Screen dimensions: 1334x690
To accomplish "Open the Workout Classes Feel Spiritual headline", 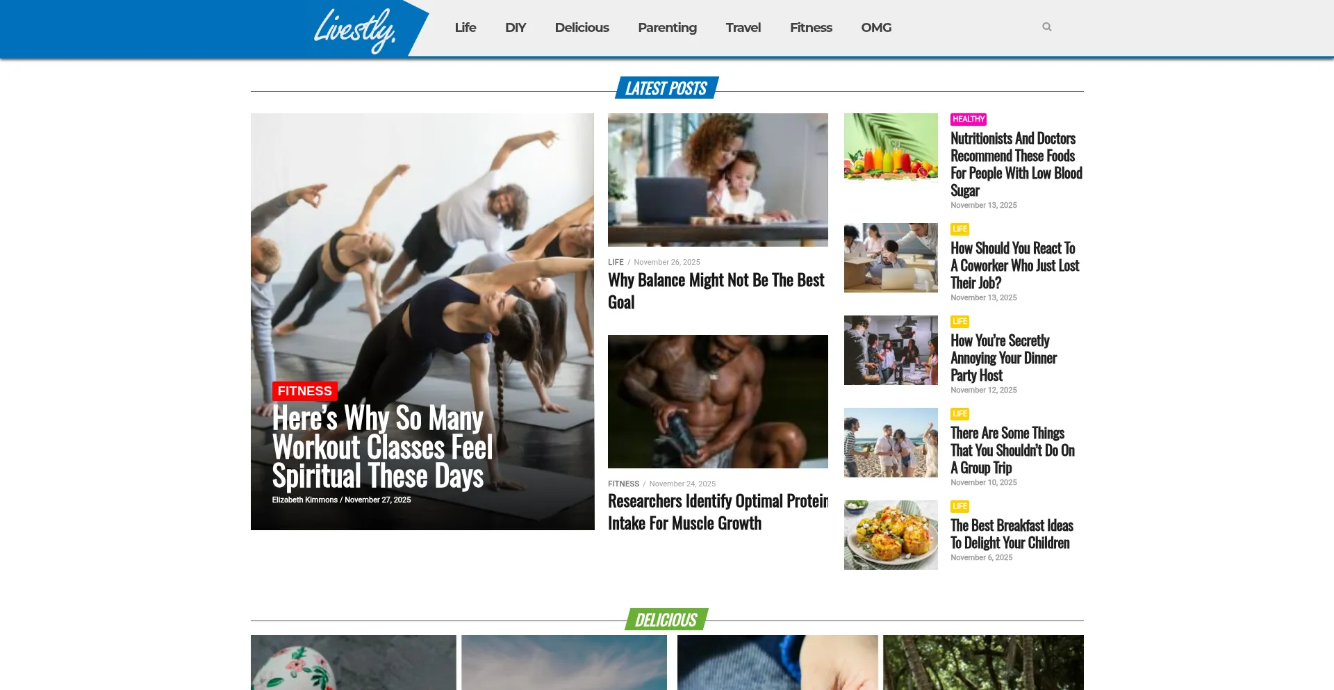I will (x=382, y=447).
